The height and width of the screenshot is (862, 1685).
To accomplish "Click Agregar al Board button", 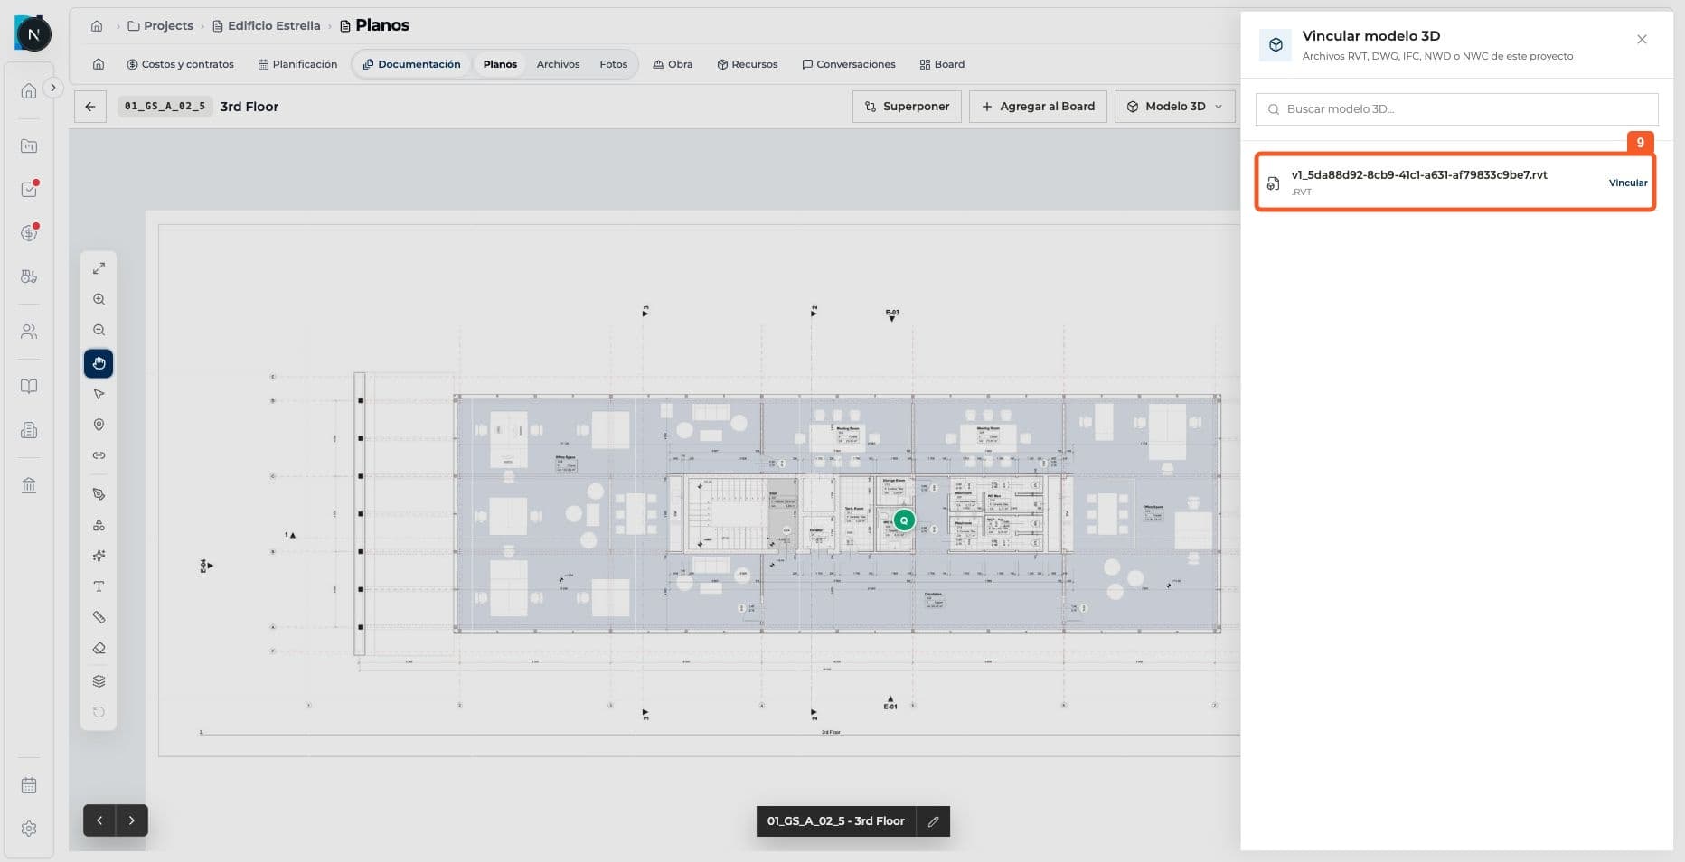I will (x=1038, y=107).
